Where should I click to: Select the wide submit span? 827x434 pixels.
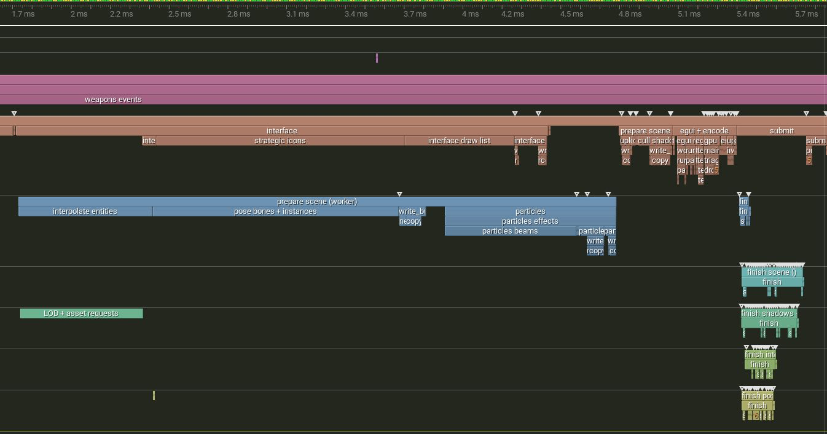tap(782, 131)
